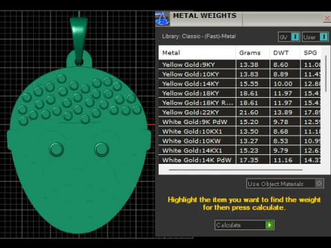Select the White Gold:10KW row

pyautogui.click(x=240, y=141)
